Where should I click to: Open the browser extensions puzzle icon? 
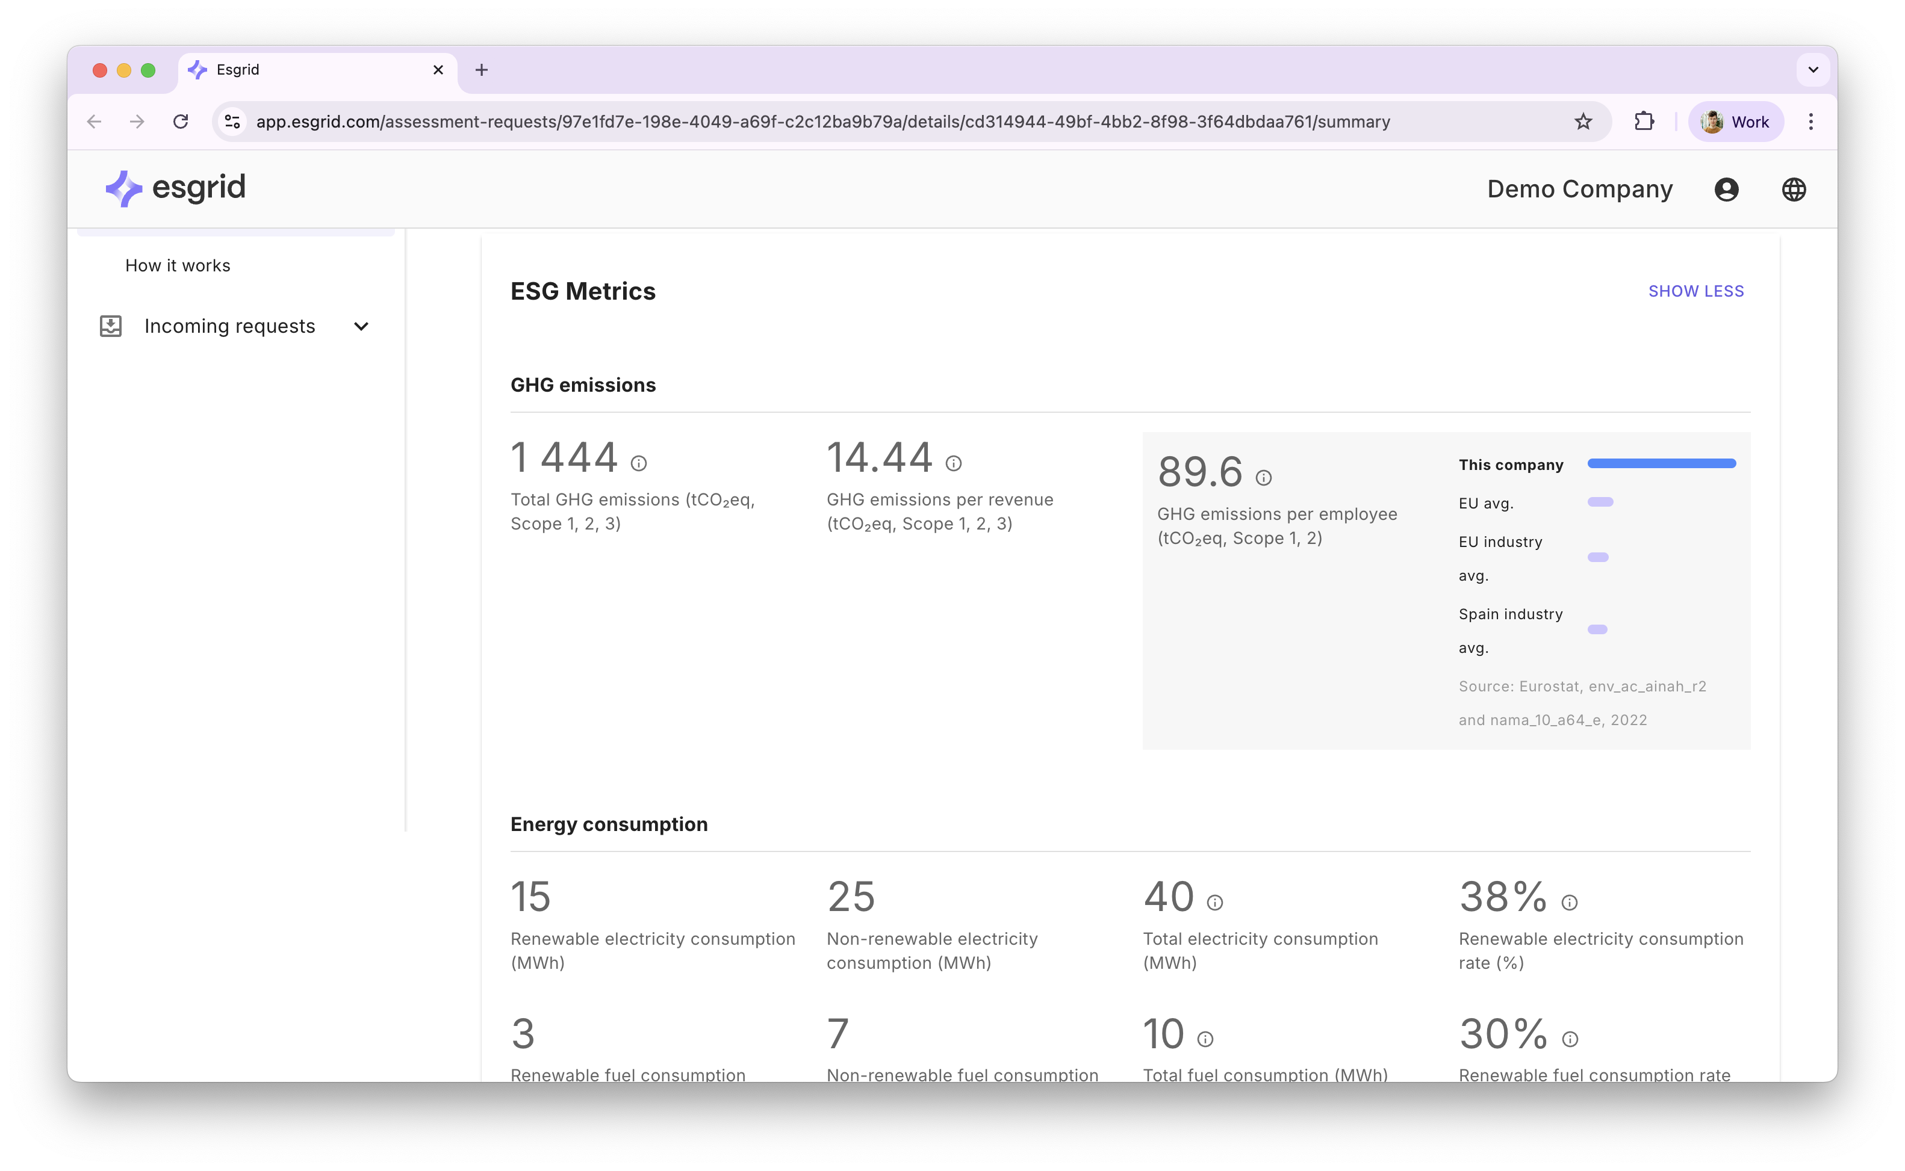pyautogui.click(x=1645, y=121)
